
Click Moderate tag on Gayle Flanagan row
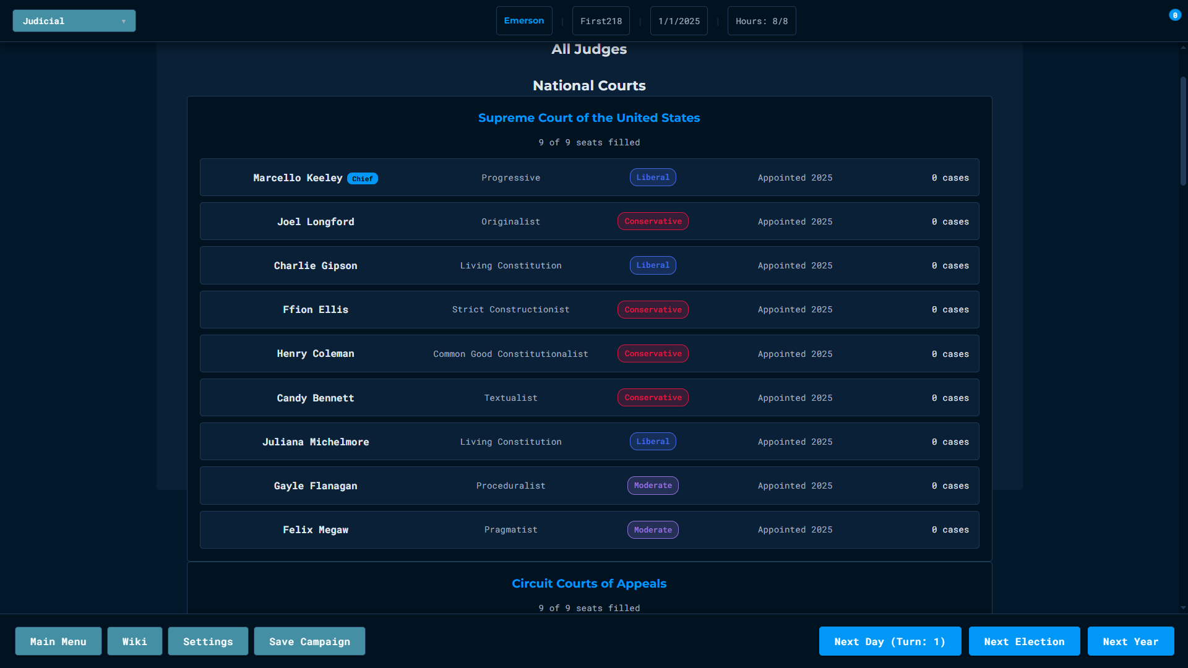(x=652, y=486)
